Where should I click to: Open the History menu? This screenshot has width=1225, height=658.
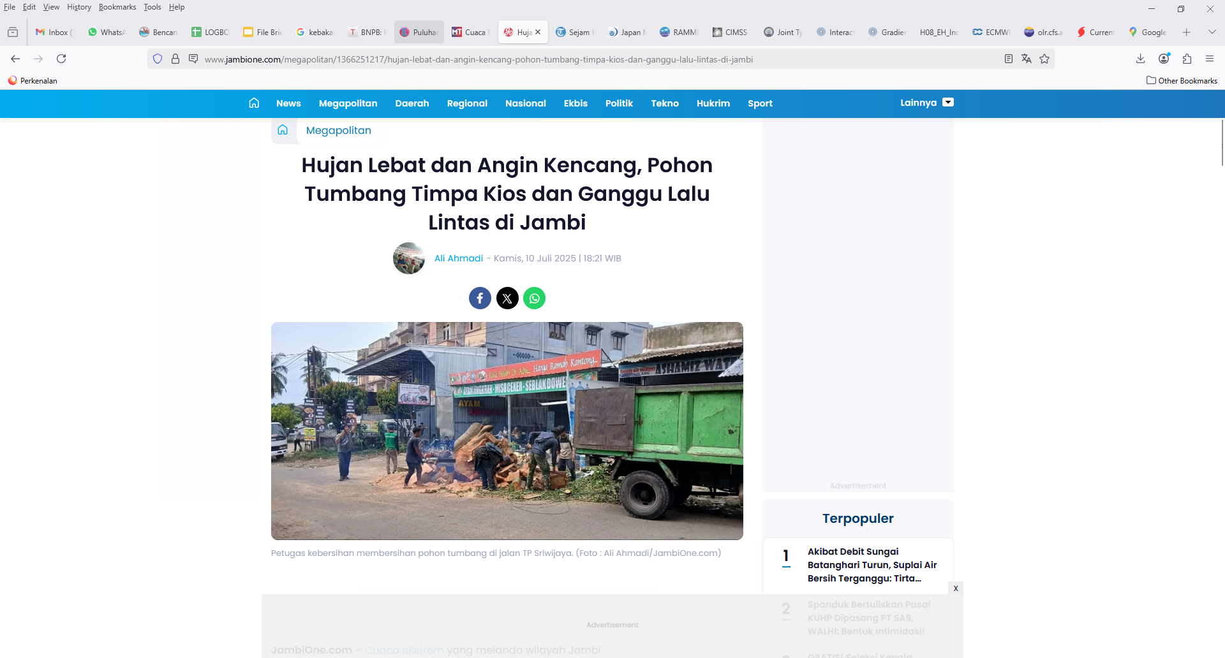point(79,7)
